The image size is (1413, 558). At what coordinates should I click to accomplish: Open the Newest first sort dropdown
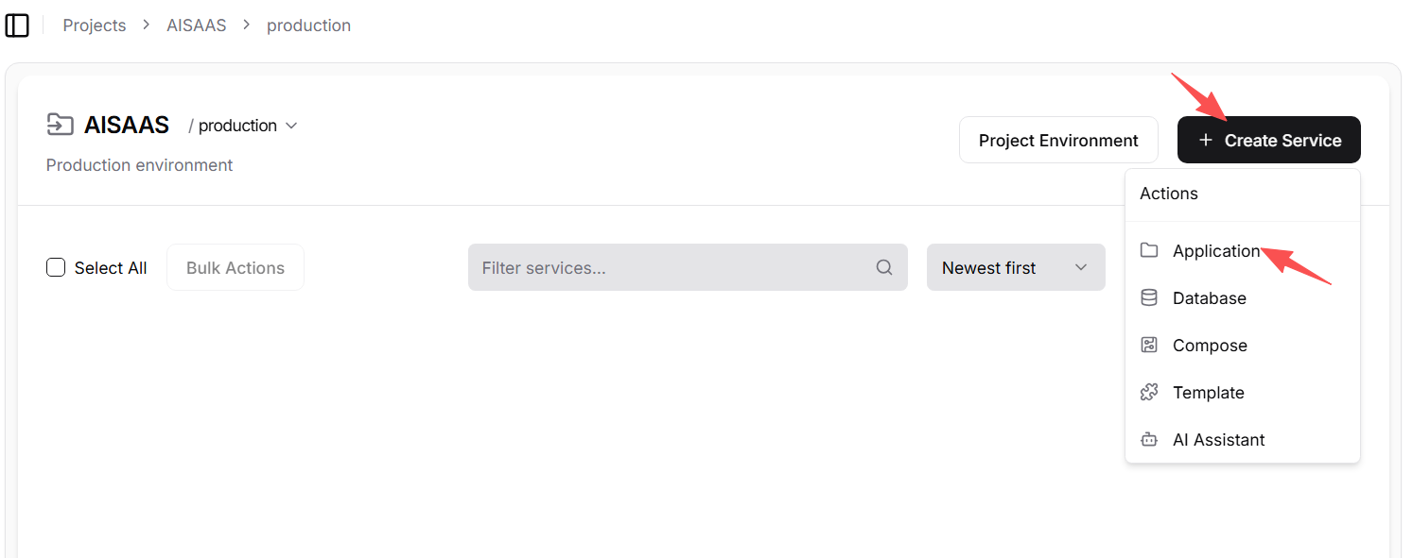click(x=1015, y=267)
